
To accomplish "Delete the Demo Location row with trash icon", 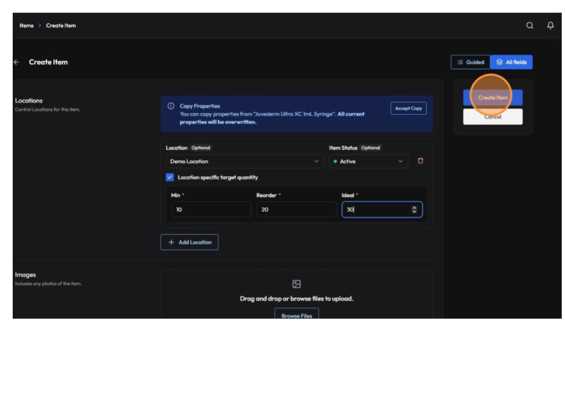I will click(x=420, y=161).
